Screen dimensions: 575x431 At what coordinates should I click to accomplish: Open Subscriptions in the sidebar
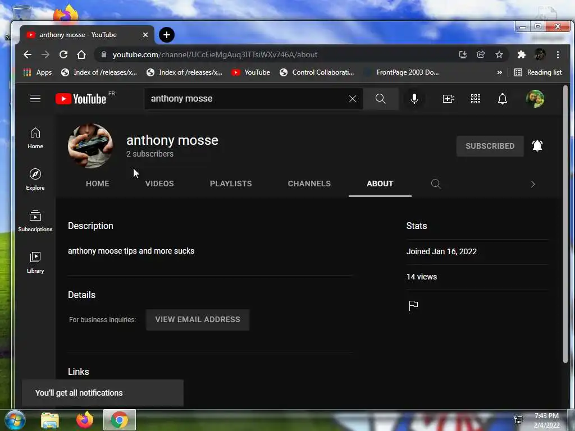click(35, 221)
